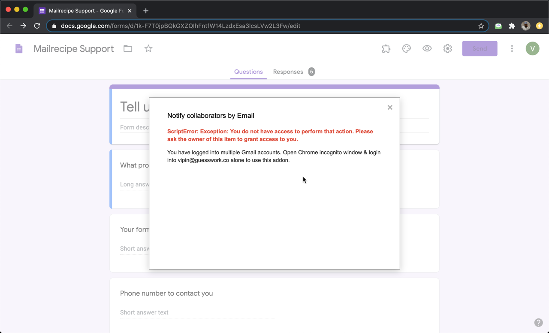Click the help question mark icon
Screen dimensions: 549x333
[x=539, y=322]
